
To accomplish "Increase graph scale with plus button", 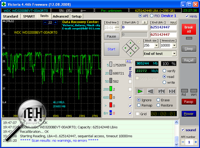I will coord(55,22).
